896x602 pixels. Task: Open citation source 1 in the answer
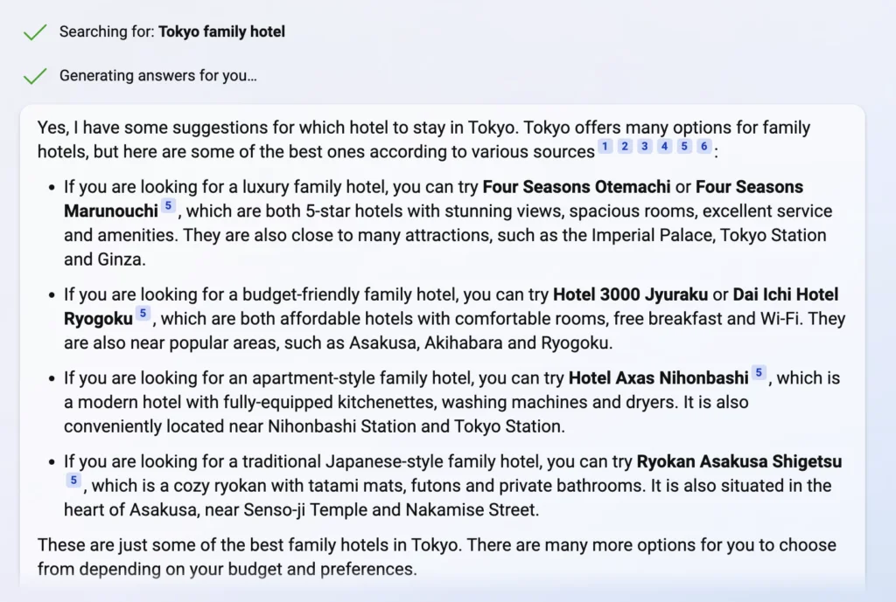click(604, 147)
